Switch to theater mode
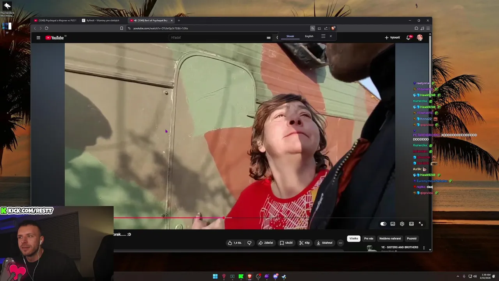Viewport: 499px width, 281px height. [x=411, y=224]
